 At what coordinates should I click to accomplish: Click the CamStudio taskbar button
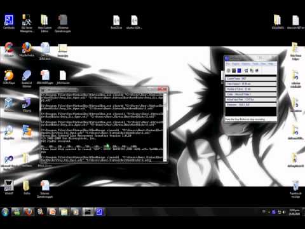click(x=99, y=212)
